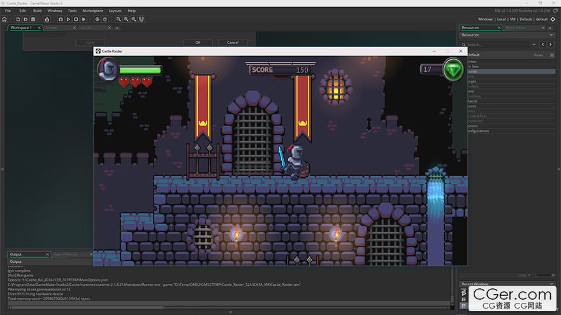Open the Edit menu
Screen dimensions: 561x315
point(22,11)
